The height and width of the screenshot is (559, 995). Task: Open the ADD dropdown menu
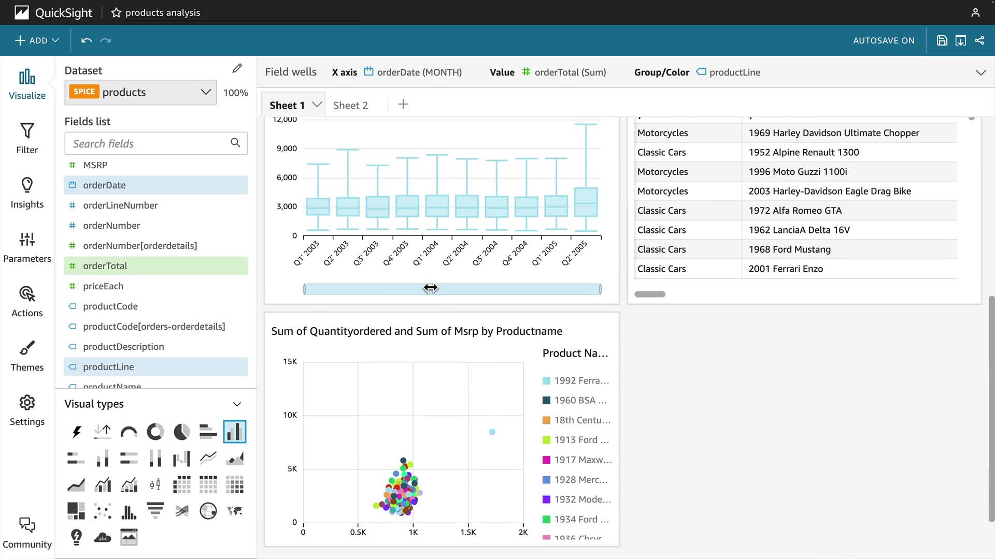tap(37, 40)
